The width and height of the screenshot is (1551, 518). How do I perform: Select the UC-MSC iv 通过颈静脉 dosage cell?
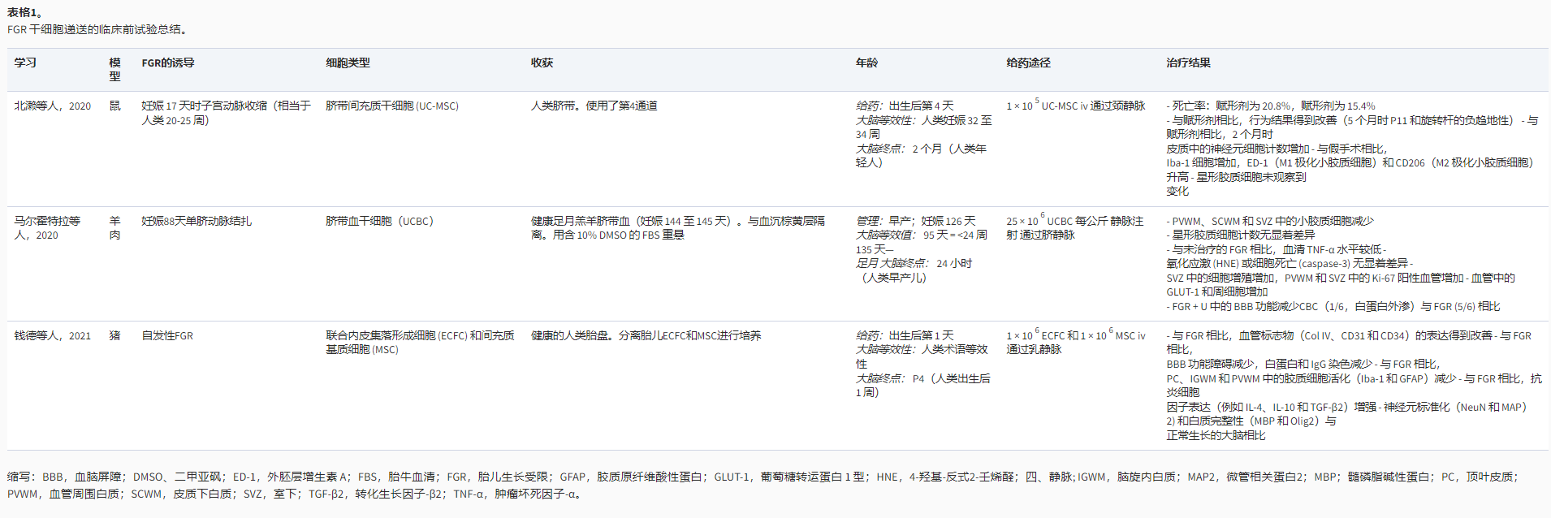click(x=1076, y=106)
